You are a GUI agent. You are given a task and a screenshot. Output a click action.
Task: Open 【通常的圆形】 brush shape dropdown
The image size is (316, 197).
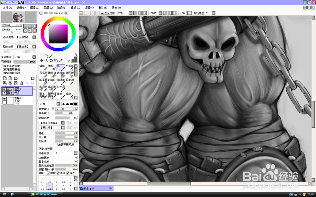[63, 123]
